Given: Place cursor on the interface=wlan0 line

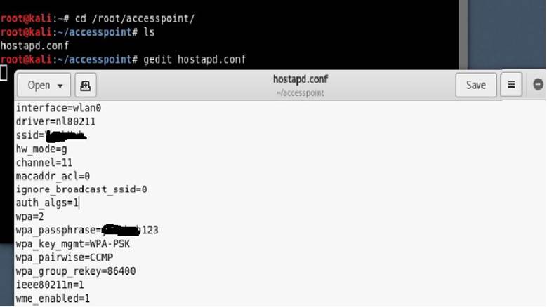Looking at the screenshot, I should [x=58, y=108].
